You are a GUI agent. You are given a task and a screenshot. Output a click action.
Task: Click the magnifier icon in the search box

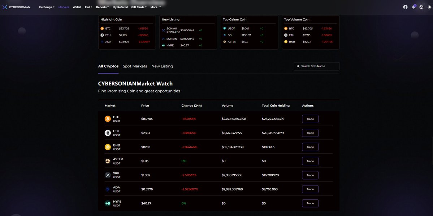pyautogui.click(x=298, y=66)
